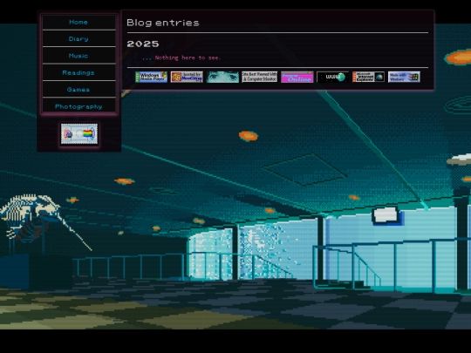The width and height of the screenshot is (471, 353).
Task: Click the pink Online badge
Action: pos(297,77)
